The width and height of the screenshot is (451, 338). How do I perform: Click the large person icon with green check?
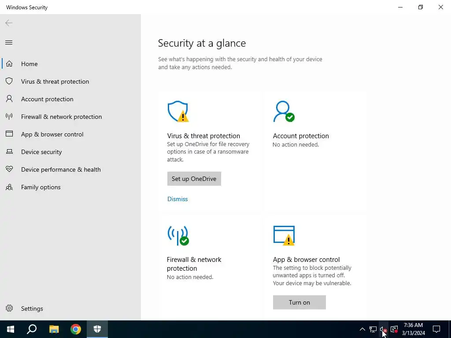284,111
